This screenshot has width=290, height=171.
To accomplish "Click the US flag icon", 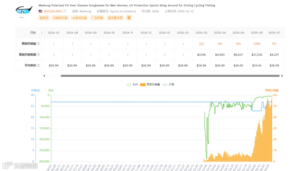I will coord(41,11).
